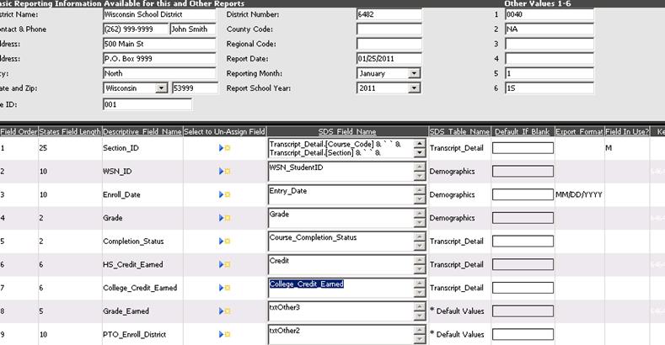Click the Descriptive_Field_Name column header
This screenshot has height=345, width=665.
tap(142, 131)
